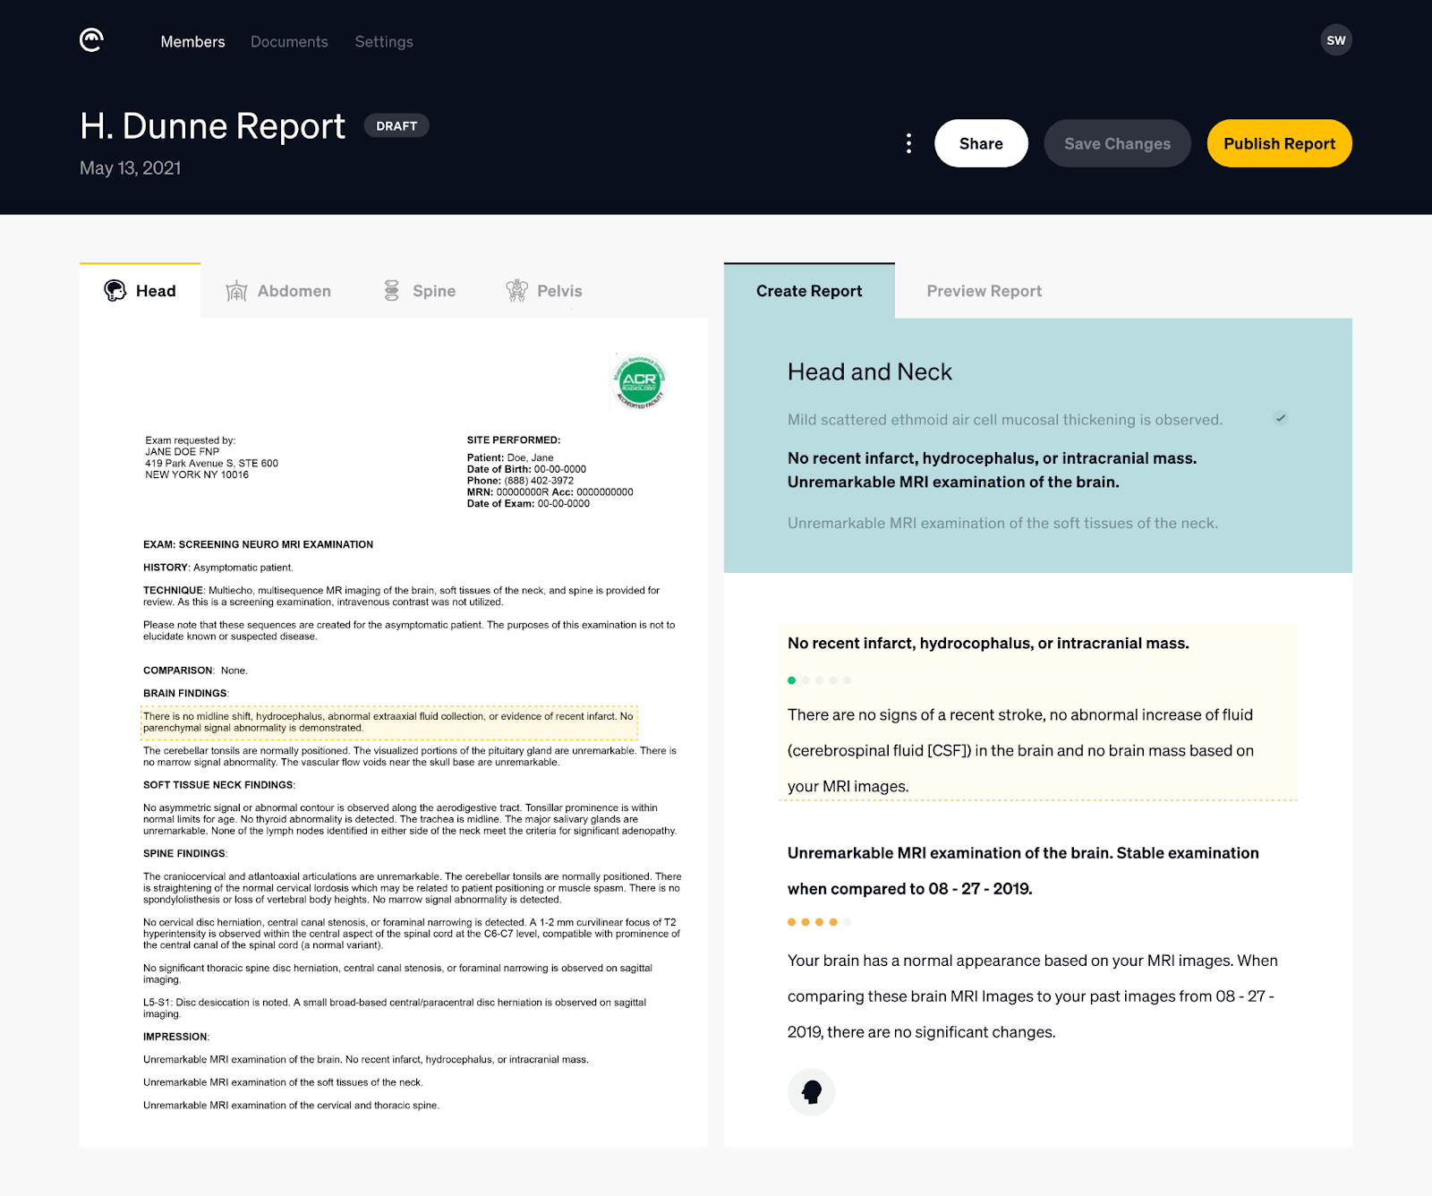Open the Documents menu item
The width and height of the screenshot is (1432, 1196).
(x=289, y=41)
